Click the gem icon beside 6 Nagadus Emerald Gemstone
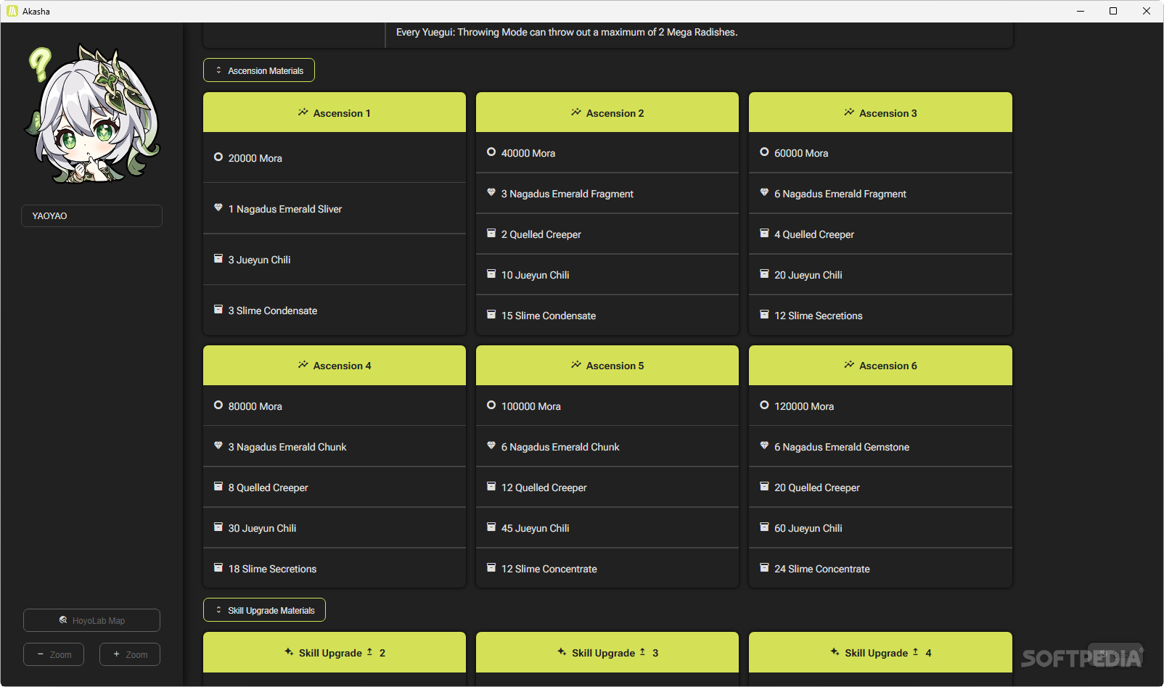This screenshot has height=687, width=1164. click(764, 445)
